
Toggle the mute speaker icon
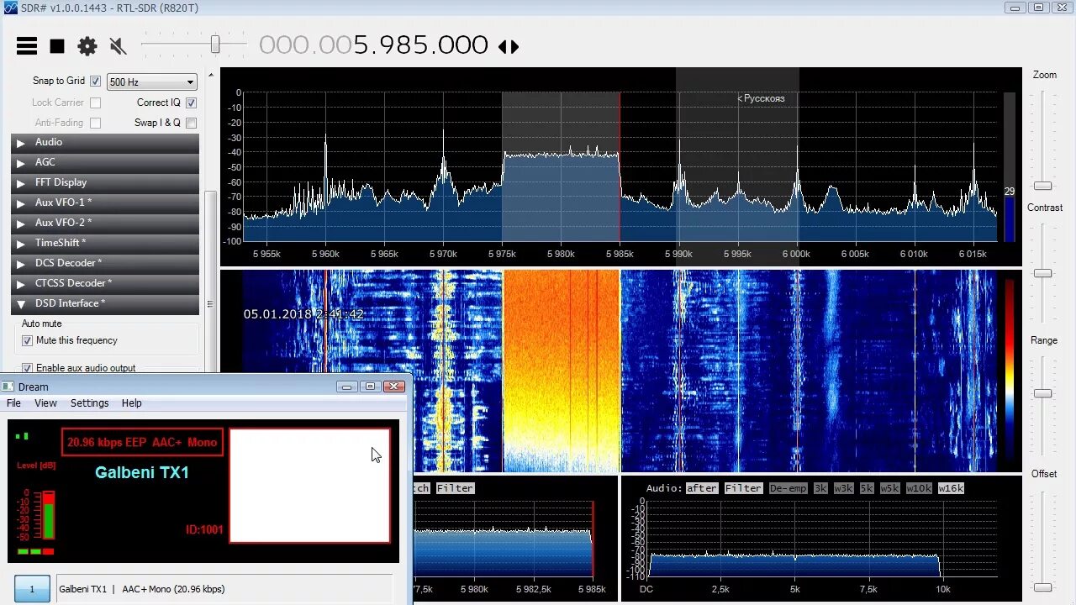(118, 46)
